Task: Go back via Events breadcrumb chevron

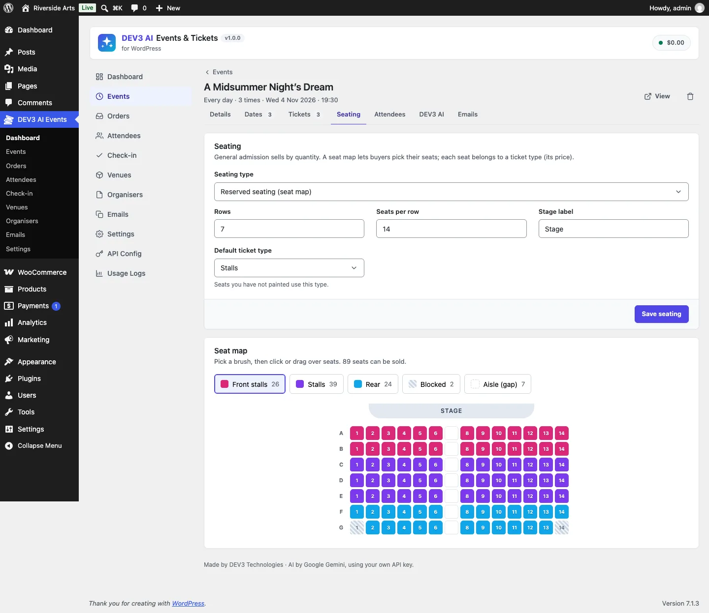Action: point(207,72)
